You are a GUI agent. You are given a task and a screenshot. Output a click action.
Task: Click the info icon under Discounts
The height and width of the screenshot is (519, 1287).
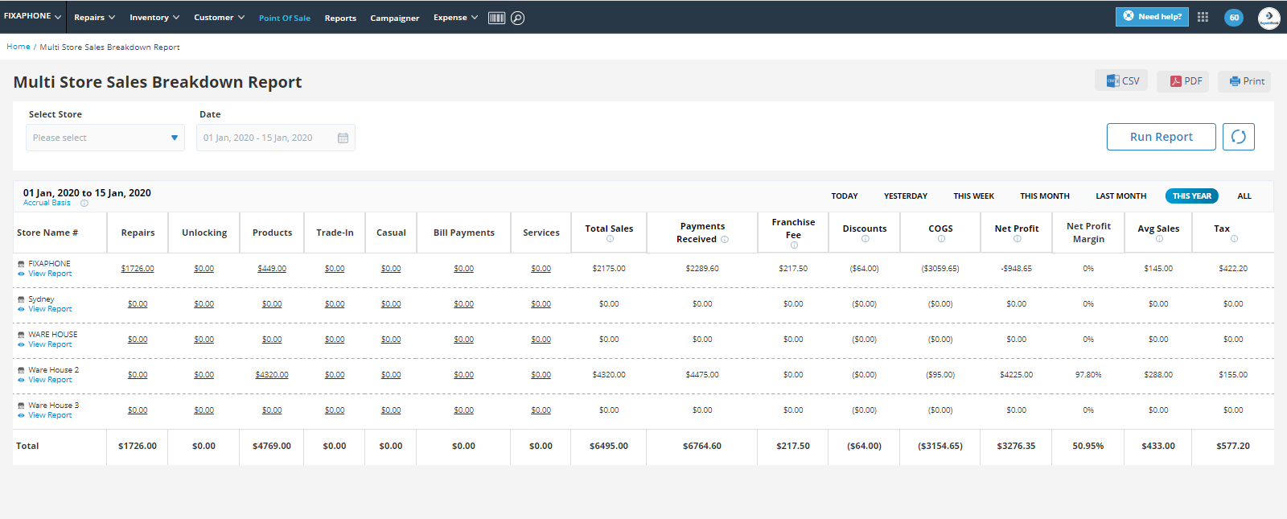coord(865,239)
